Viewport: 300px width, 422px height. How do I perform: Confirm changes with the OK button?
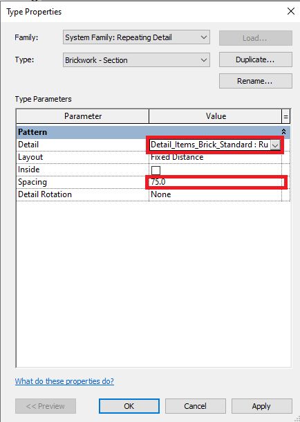[129, 406]
